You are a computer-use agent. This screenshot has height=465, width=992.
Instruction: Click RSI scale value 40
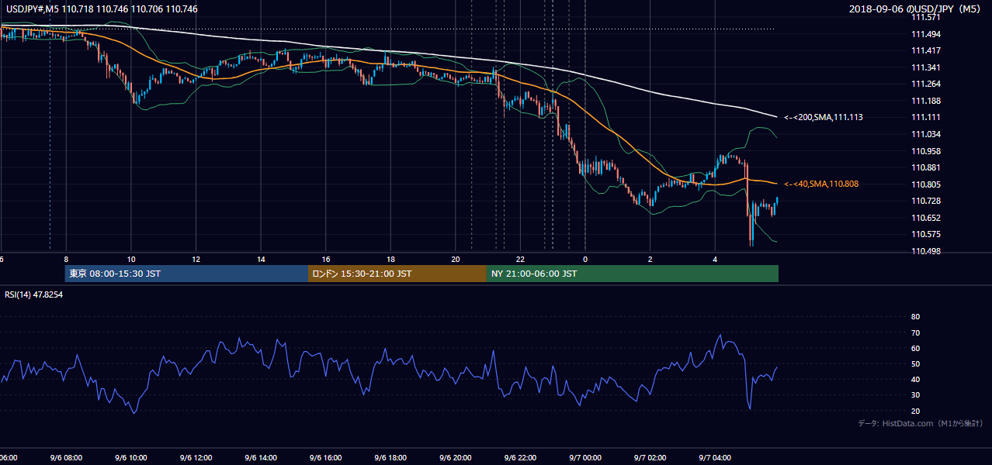(915, 379)
